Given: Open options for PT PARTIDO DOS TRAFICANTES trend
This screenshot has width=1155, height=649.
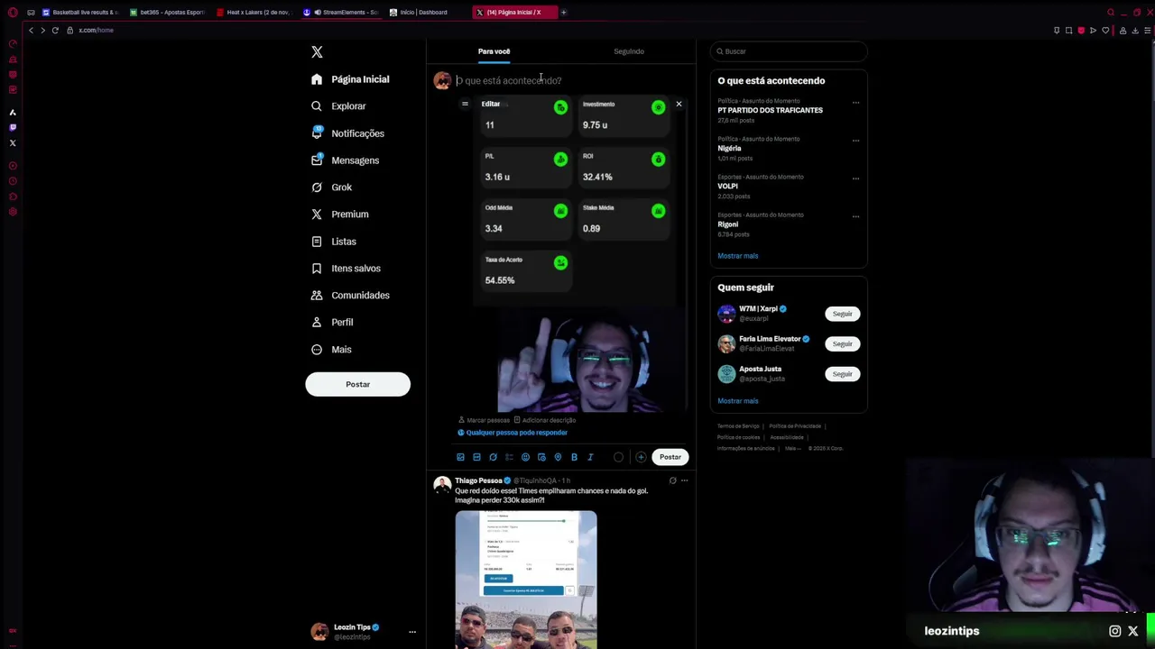Looking at the screenshot, I should [x=855, y=103].
